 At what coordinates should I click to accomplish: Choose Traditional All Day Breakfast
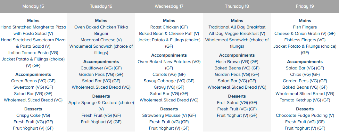coord(237,27)
